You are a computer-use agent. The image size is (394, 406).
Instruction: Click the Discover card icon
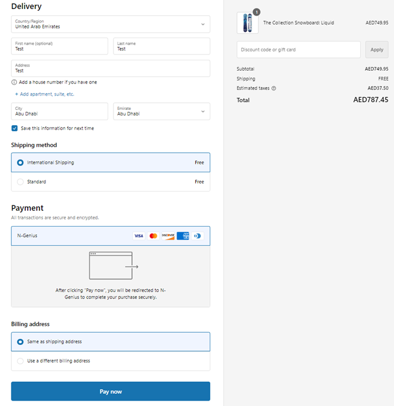[x=168, y=236]
